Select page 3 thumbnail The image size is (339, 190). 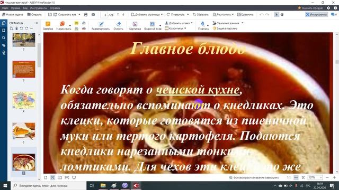[24, 69]
